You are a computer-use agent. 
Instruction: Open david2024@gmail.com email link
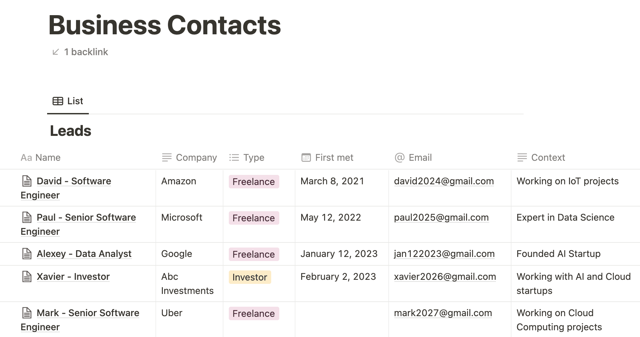pyautogui.click(x=444, y=181)
